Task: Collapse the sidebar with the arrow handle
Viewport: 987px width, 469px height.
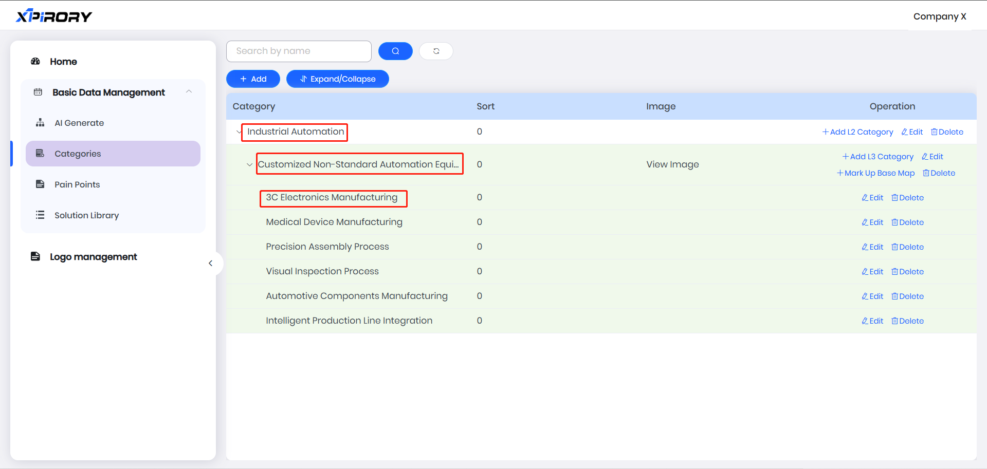Action: 210,264
